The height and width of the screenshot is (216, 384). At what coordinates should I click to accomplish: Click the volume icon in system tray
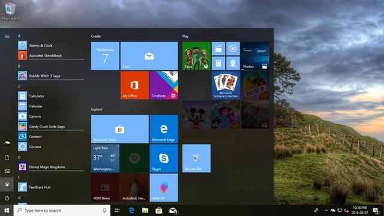(x=347, y=211)
